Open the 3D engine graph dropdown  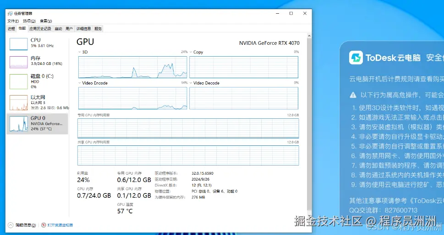click(80, 52)
